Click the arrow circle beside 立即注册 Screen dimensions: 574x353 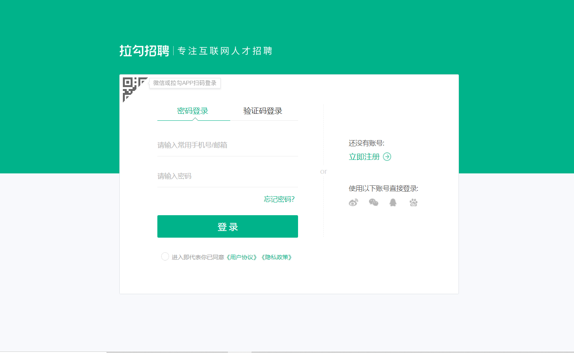(387, 157)
